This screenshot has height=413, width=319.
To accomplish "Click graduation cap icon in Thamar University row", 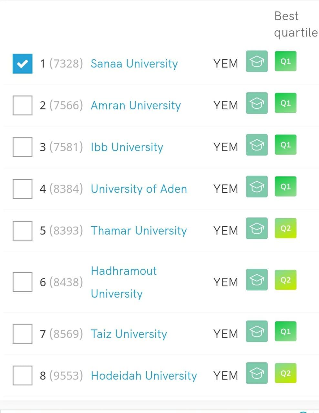I will 257,228.
